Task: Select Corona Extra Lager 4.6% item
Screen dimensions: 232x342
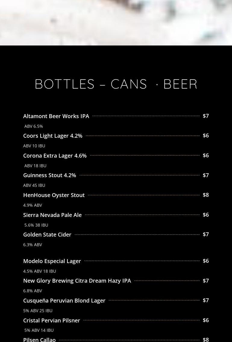Action: tap(55, 155)
